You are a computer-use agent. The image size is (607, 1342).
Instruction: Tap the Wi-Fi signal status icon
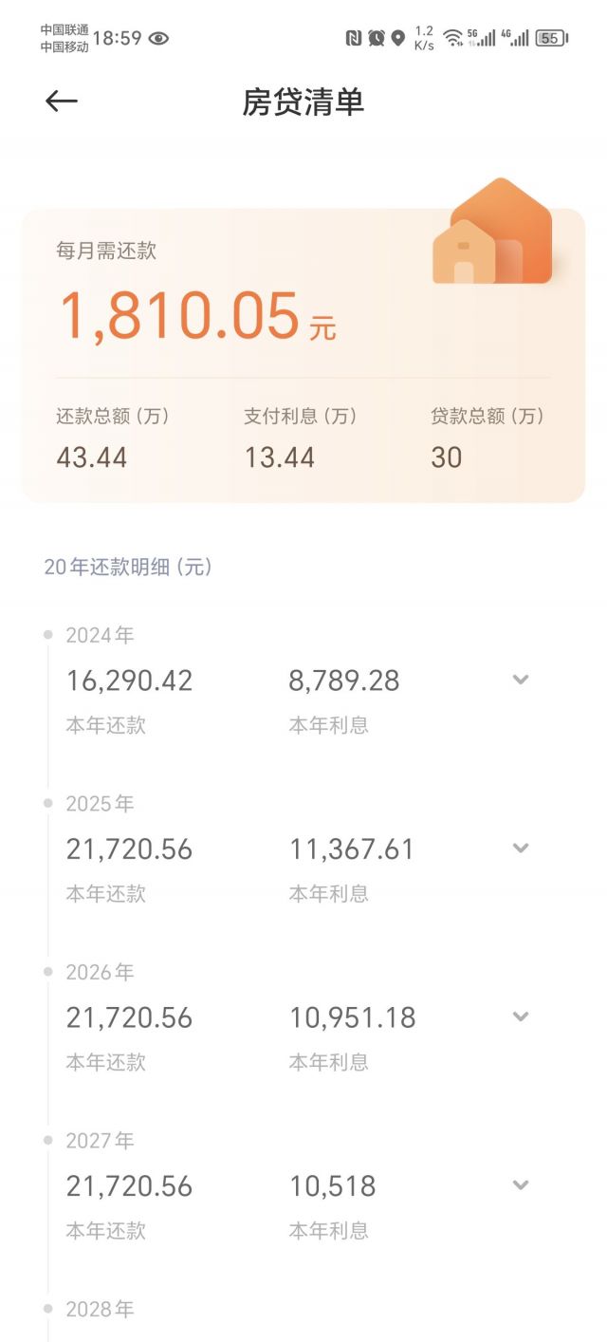tap(452, 38)
